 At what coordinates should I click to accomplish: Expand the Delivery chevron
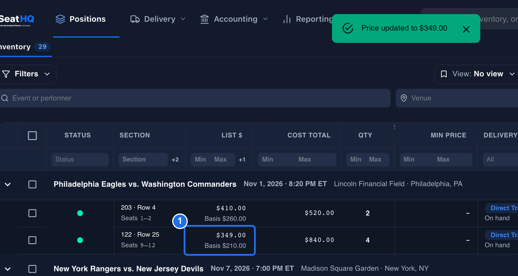183,19
